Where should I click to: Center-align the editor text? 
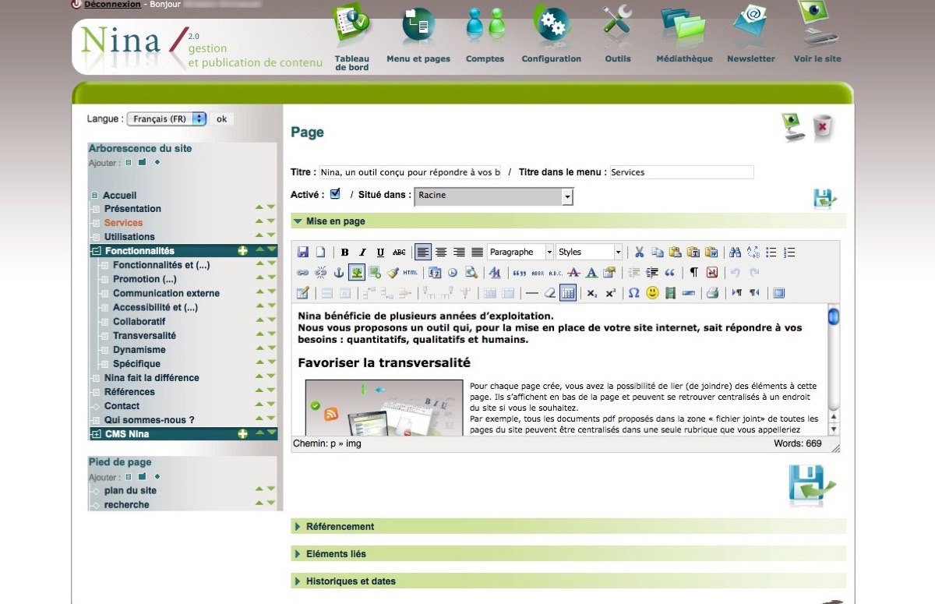coord(441,252)
